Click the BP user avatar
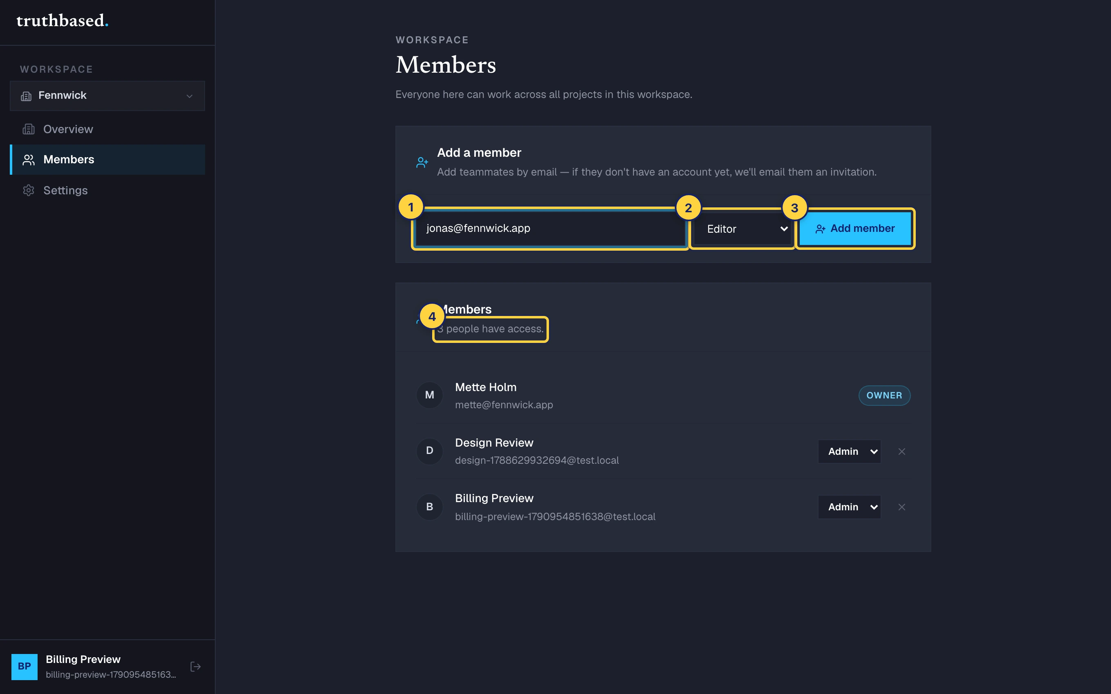Image resolution: width=1111 pixels, height=694 pixels. coord(25,667)
